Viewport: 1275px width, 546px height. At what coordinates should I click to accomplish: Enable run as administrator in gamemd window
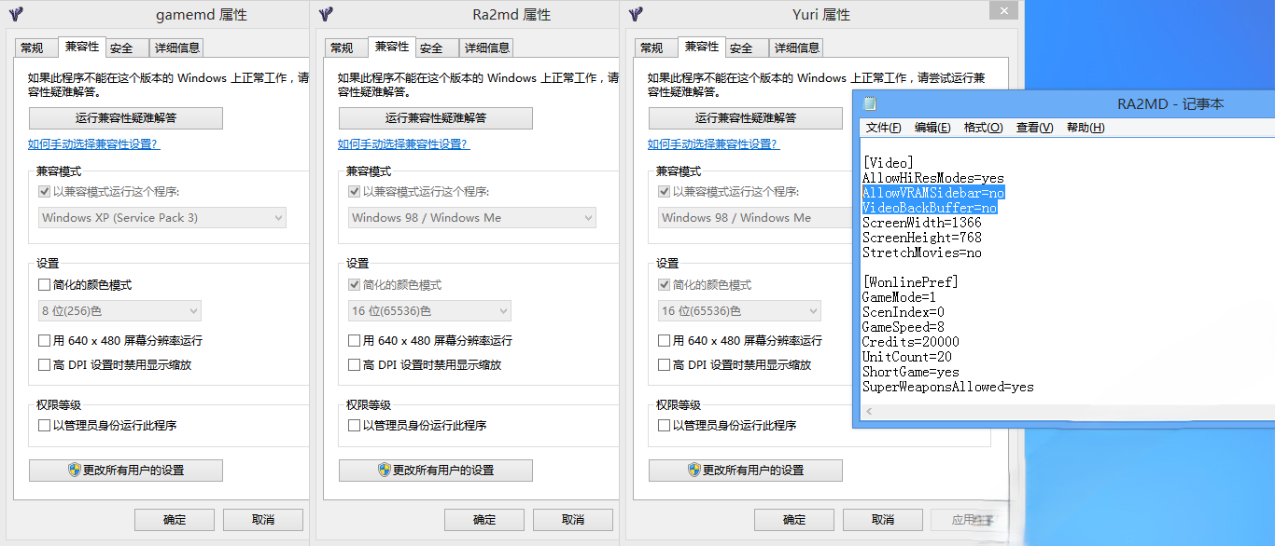point(44,426)
